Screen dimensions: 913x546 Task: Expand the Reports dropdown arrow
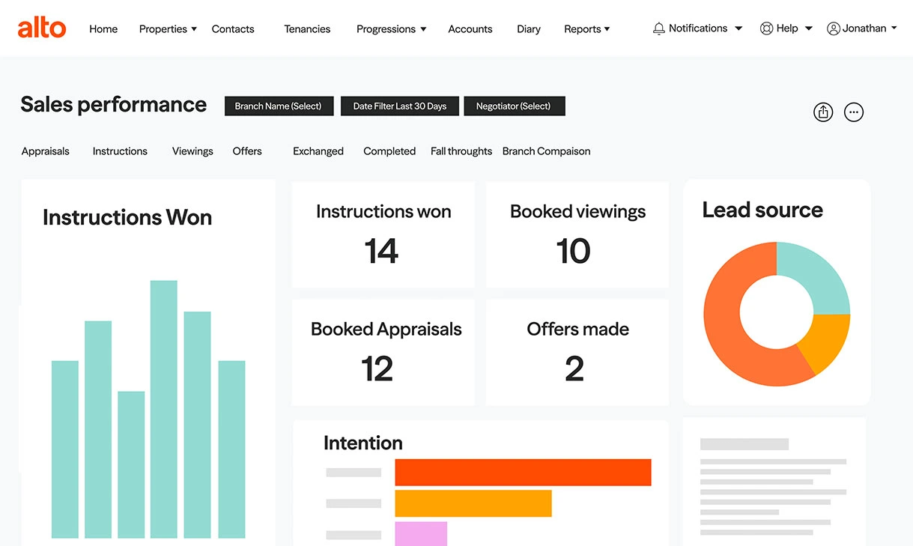[x=607, y=29]
